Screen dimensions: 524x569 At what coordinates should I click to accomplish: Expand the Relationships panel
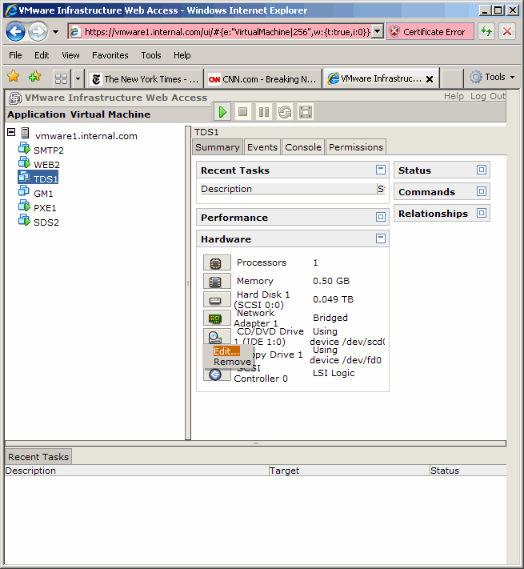coord(481,213)
